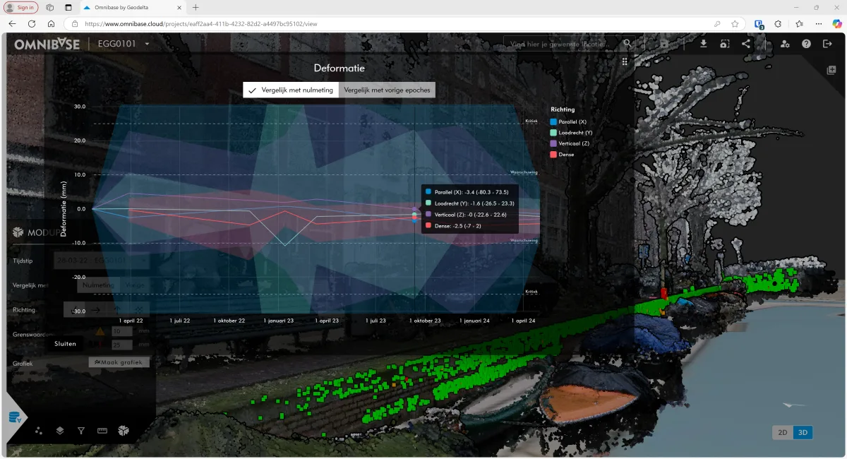Click the 'Deformatie' dialog title
The height and width of the screenshot is (459, 847).
340,68
